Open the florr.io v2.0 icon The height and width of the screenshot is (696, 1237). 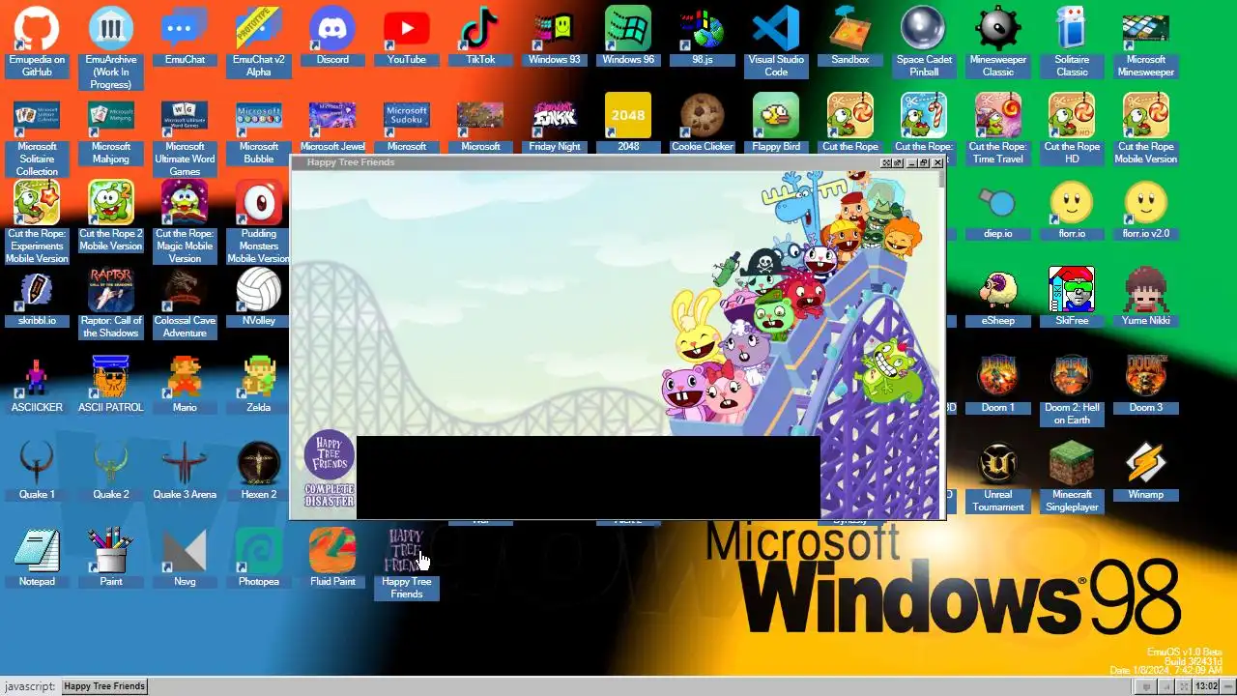tap(1146, 204)
